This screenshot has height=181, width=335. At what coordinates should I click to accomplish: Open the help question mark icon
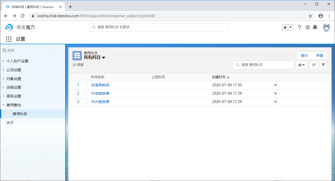[x=299, y=27]
